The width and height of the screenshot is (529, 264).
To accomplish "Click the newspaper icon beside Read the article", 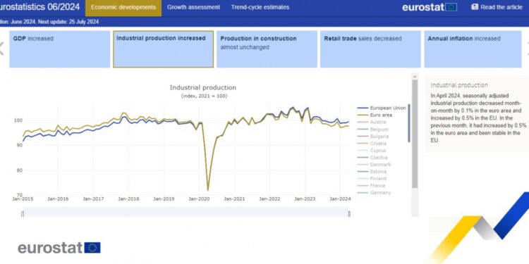I will tap(475, 7).
